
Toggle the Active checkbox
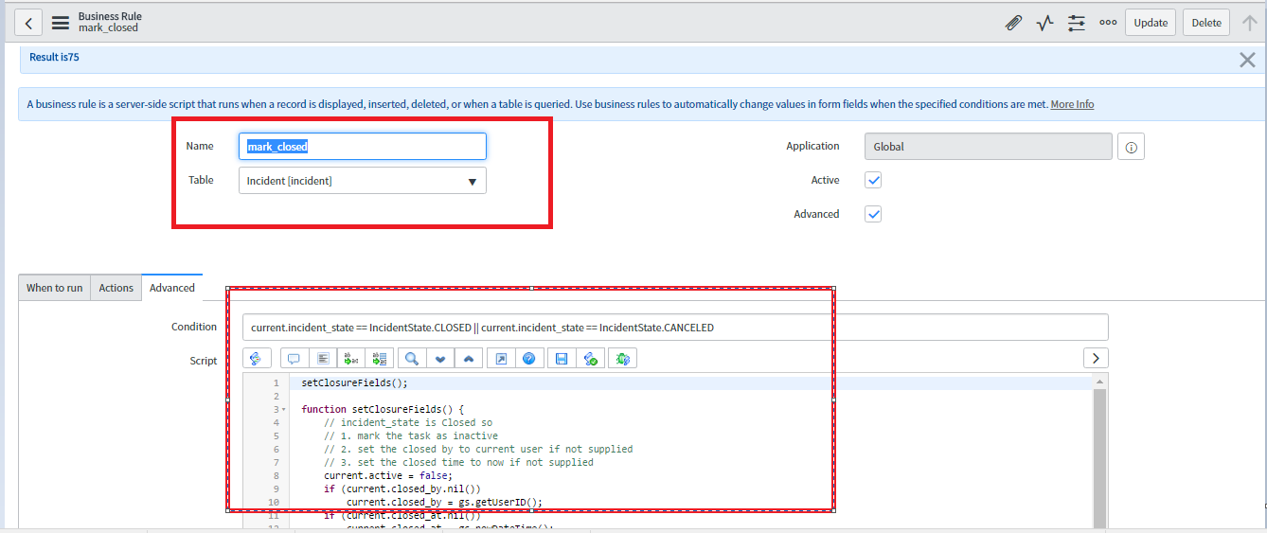tap(874, 180)
